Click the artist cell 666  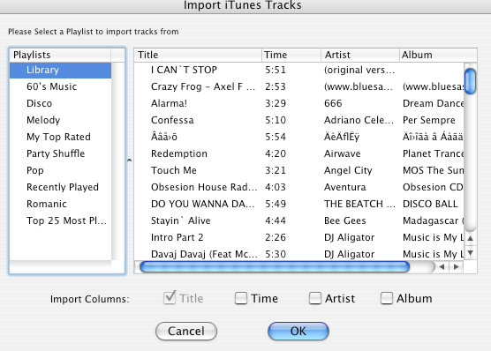point(333,103)
